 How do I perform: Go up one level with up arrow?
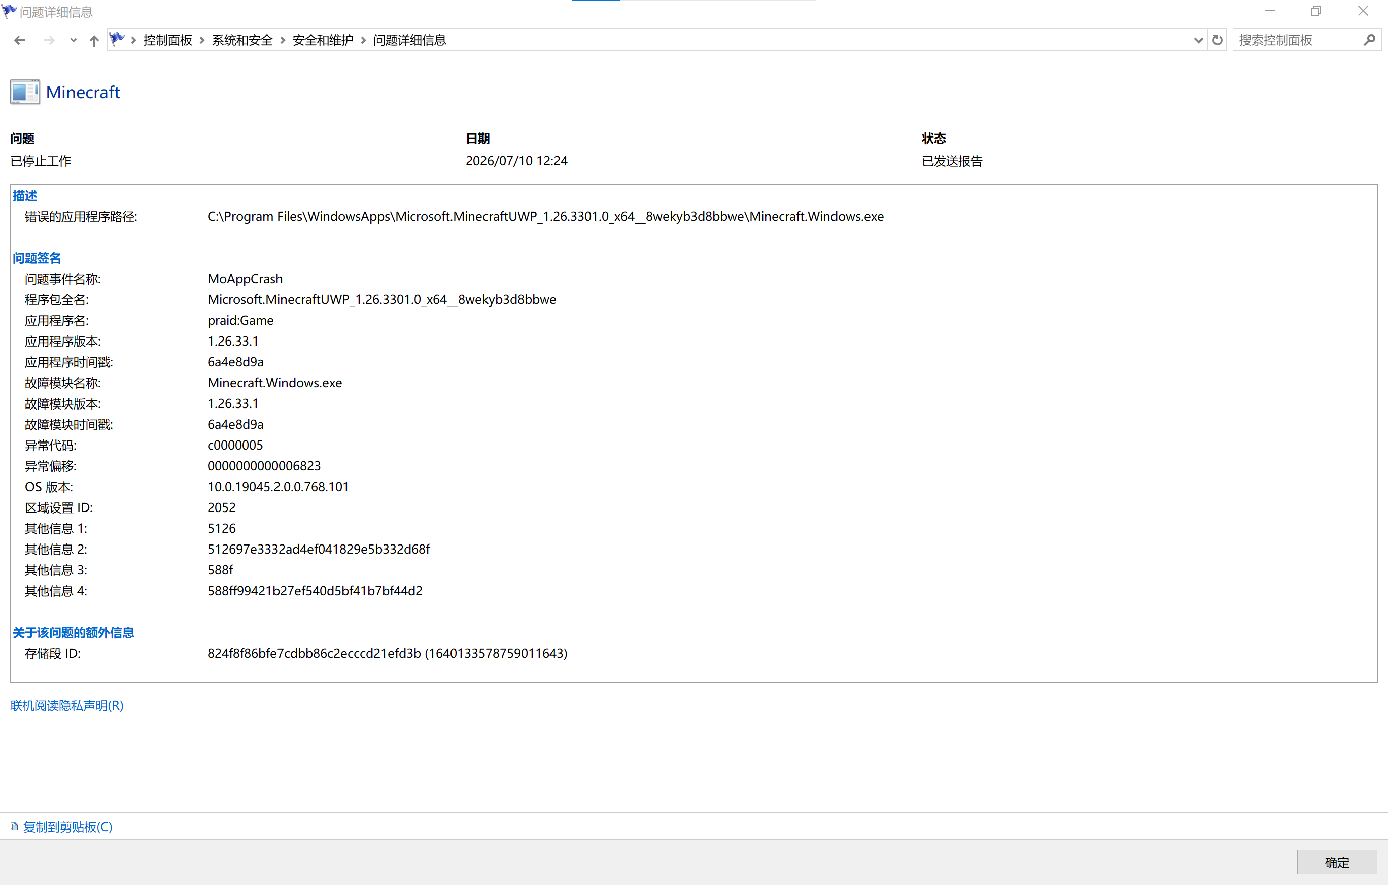point(94,40)
